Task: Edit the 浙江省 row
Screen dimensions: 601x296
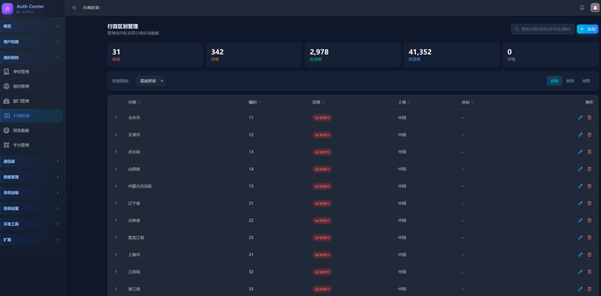Action: (580, 288)
